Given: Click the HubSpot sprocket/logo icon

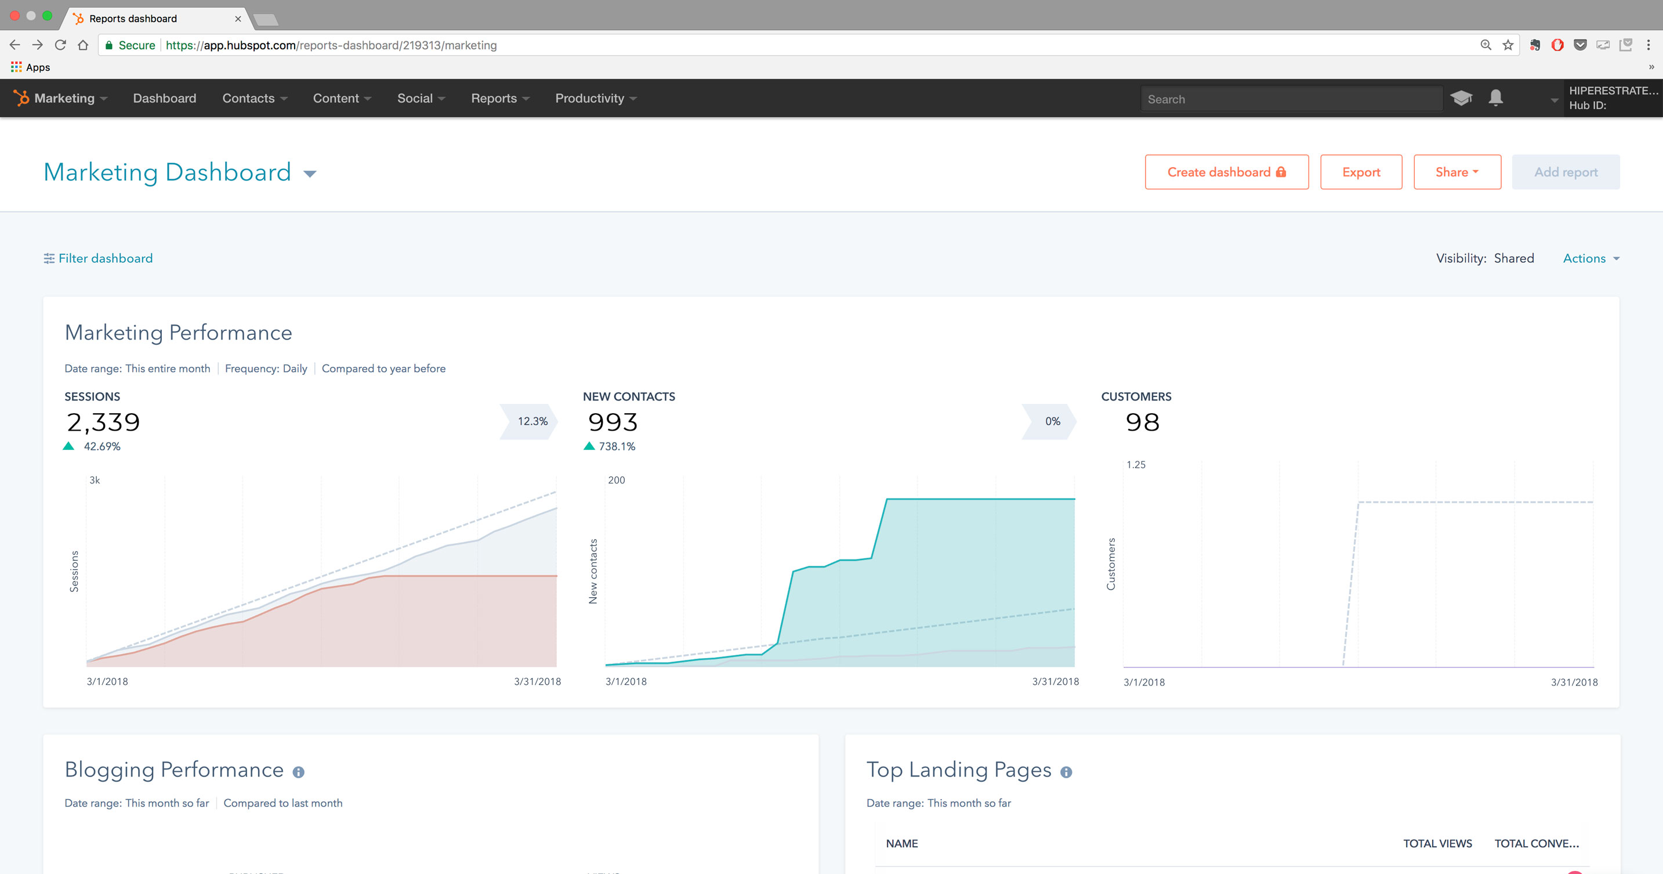Looking at the screenshot, I should [21, 98].
